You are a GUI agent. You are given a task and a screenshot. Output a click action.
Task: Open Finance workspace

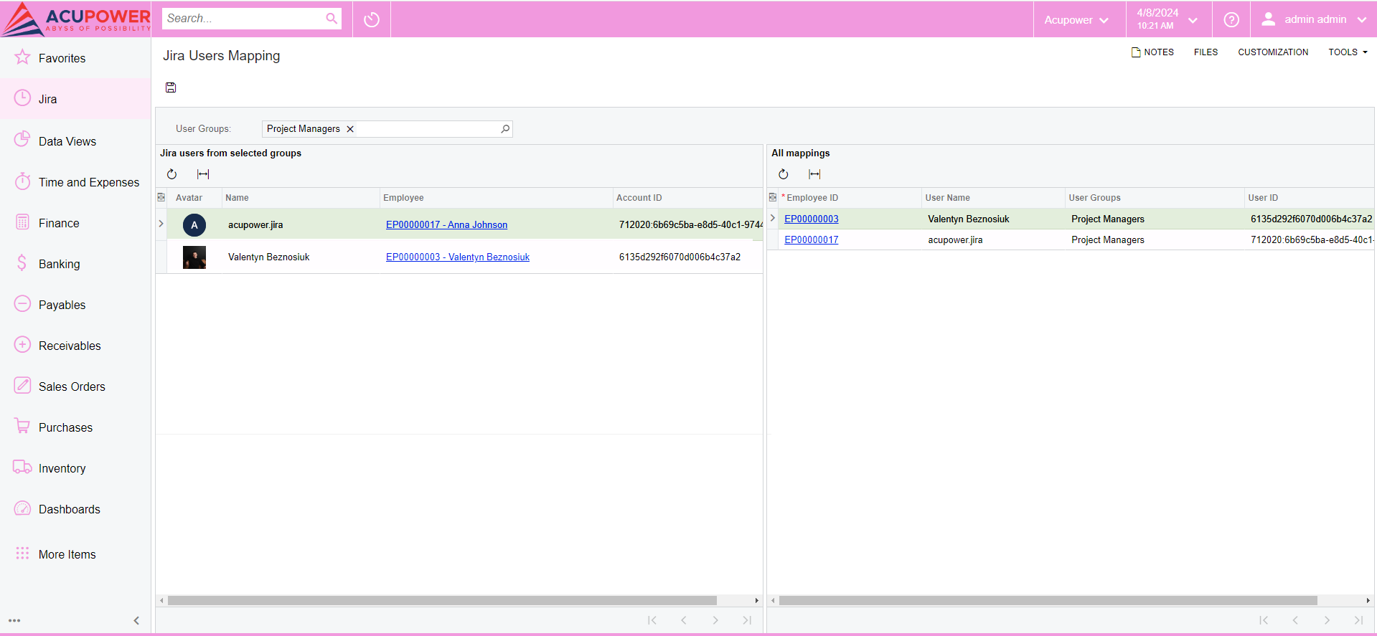(x=75, y=223)
